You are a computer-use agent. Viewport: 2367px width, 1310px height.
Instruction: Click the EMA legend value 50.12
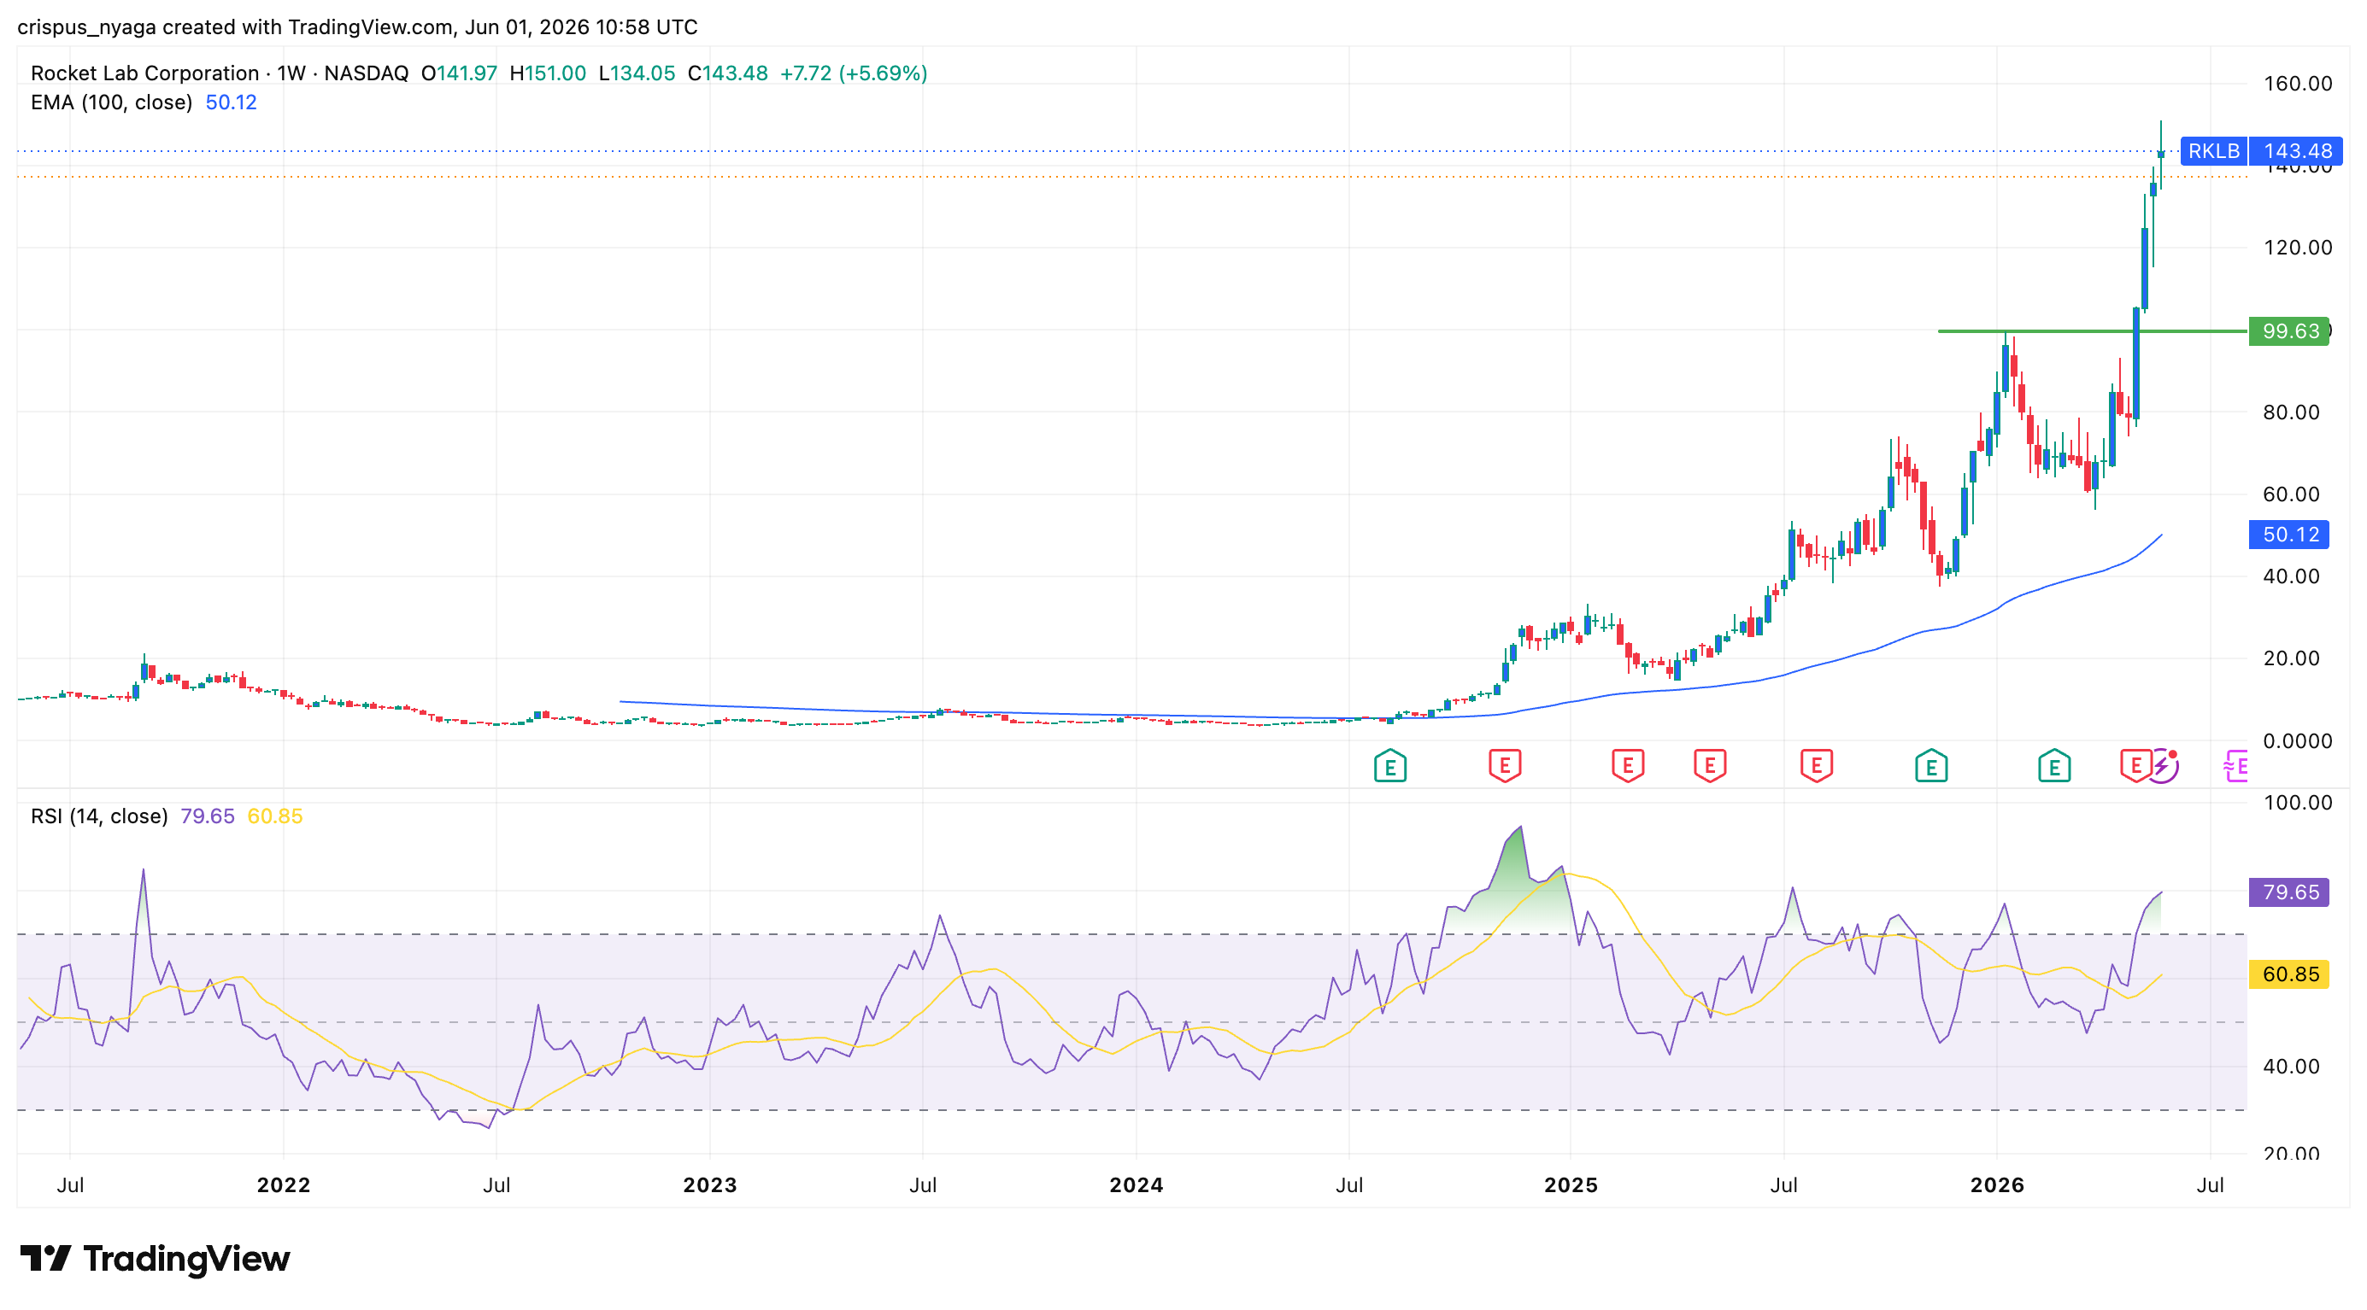[x=231, y=102]
